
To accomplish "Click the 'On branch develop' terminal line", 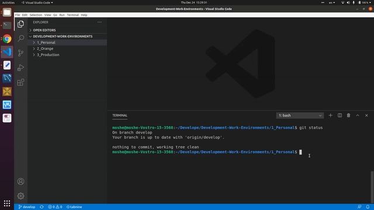I will point(132,132).
